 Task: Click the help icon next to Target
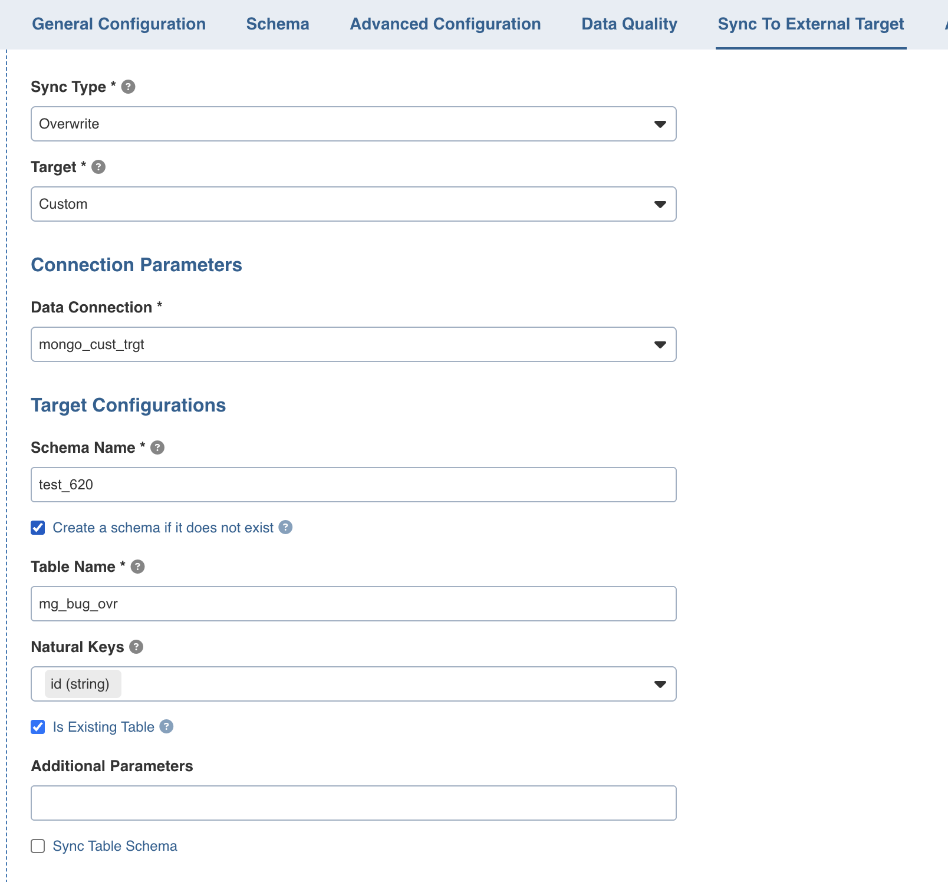point(98,167)
